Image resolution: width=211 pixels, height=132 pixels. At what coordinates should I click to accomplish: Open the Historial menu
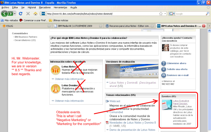tap(32, 7)
